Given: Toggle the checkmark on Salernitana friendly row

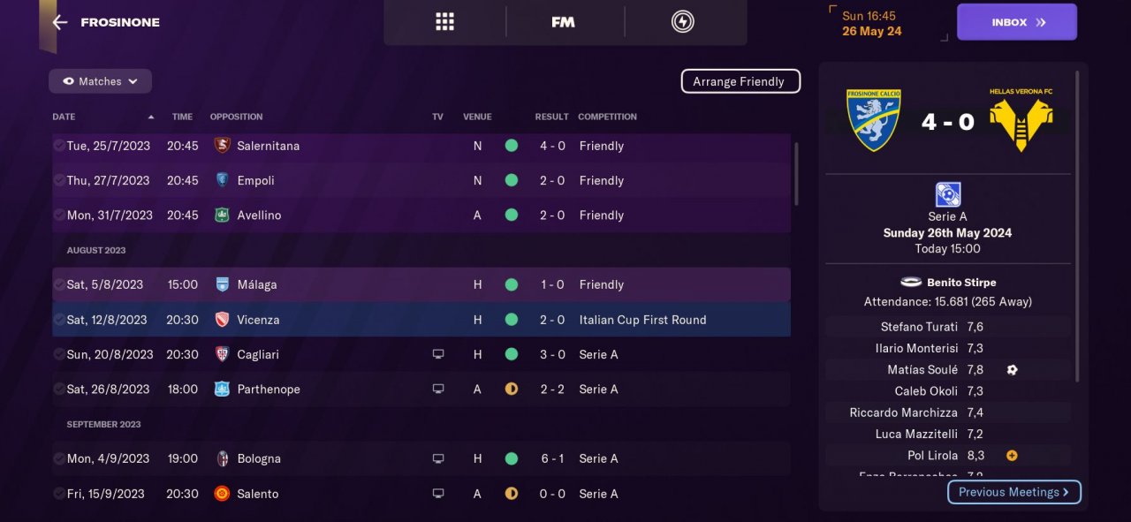Looking at the screenshot, I should [x=58, y=146].
